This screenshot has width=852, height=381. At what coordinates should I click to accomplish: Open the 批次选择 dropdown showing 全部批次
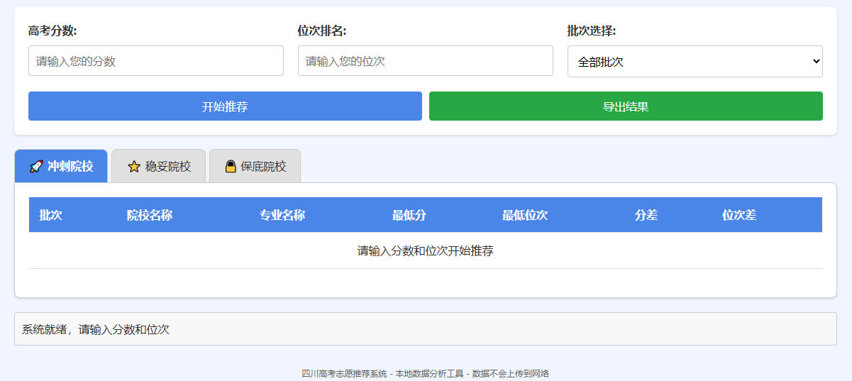(x=695, y=62)
